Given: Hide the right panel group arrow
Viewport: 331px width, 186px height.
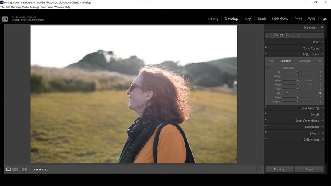Looking at the screenshot, I should click(329, 98).
